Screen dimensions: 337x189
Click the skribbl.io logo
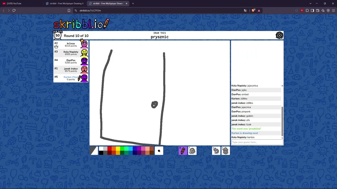pos(81,24)
